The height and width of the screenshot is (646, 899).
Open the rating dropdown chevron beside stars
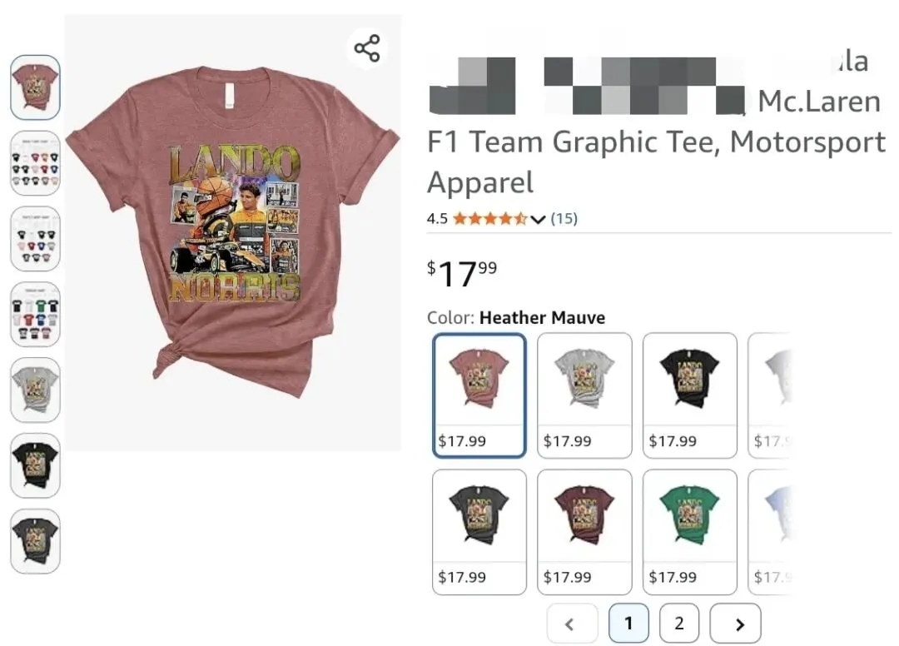(x=538, y=219)
